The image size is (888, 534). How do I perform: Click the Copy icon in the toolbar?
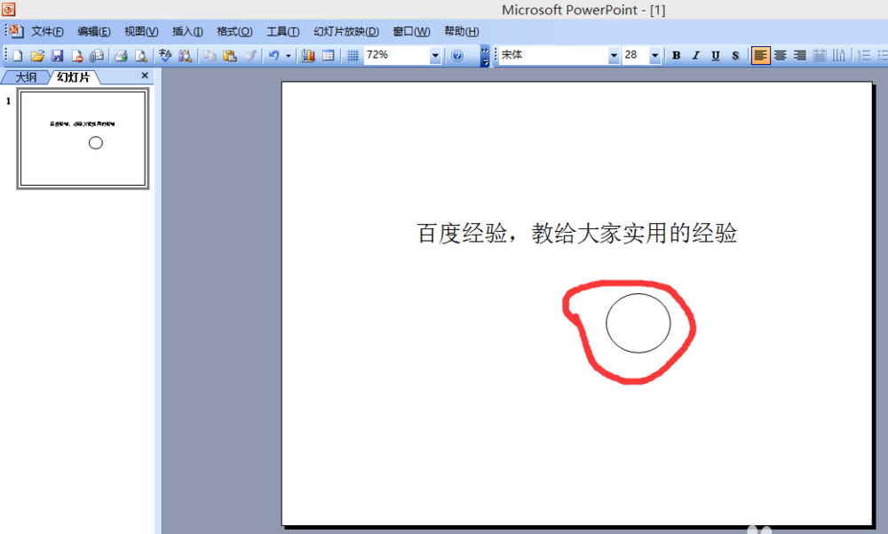point(210,56)
